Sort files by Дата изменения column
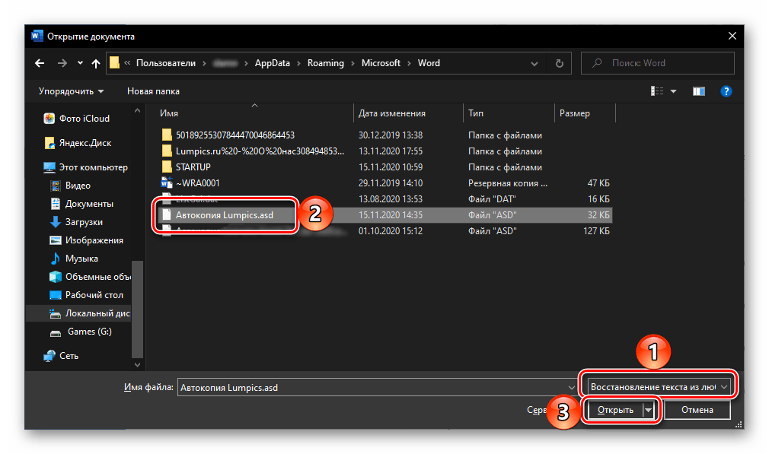 click(391, 113)
